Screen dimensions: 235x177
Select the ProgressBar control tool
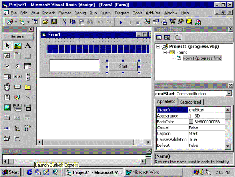[x=7, y=128]
